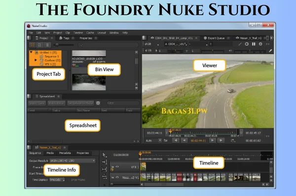Open the Cache menu
Image resolution: width=296 pixels, height=196 pixels.
tap(90, 33)
